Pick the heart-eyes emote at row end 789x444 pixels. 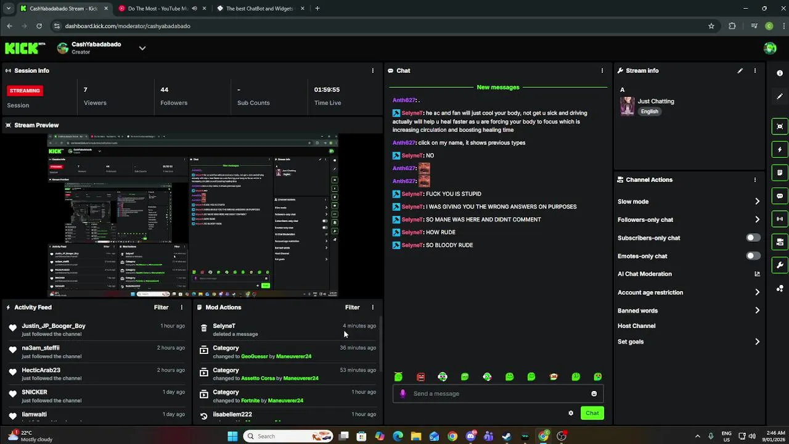tap(598, 377)
